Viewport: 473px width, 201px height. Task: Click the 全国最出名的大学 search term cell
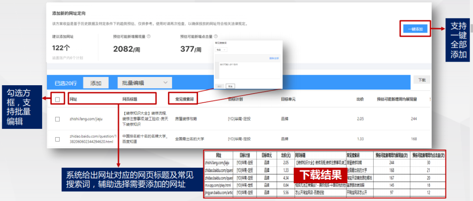(x=190, y=139)
